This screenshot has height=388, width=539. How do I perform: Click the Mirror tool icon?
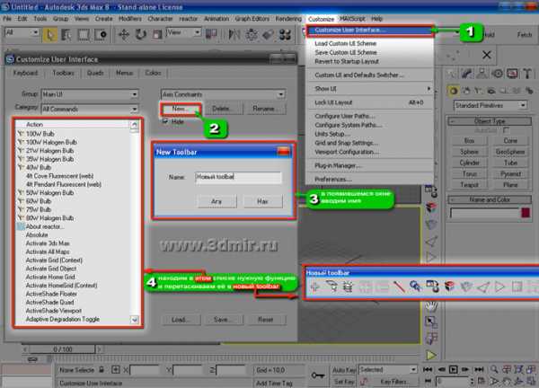(x=234, y=35)
